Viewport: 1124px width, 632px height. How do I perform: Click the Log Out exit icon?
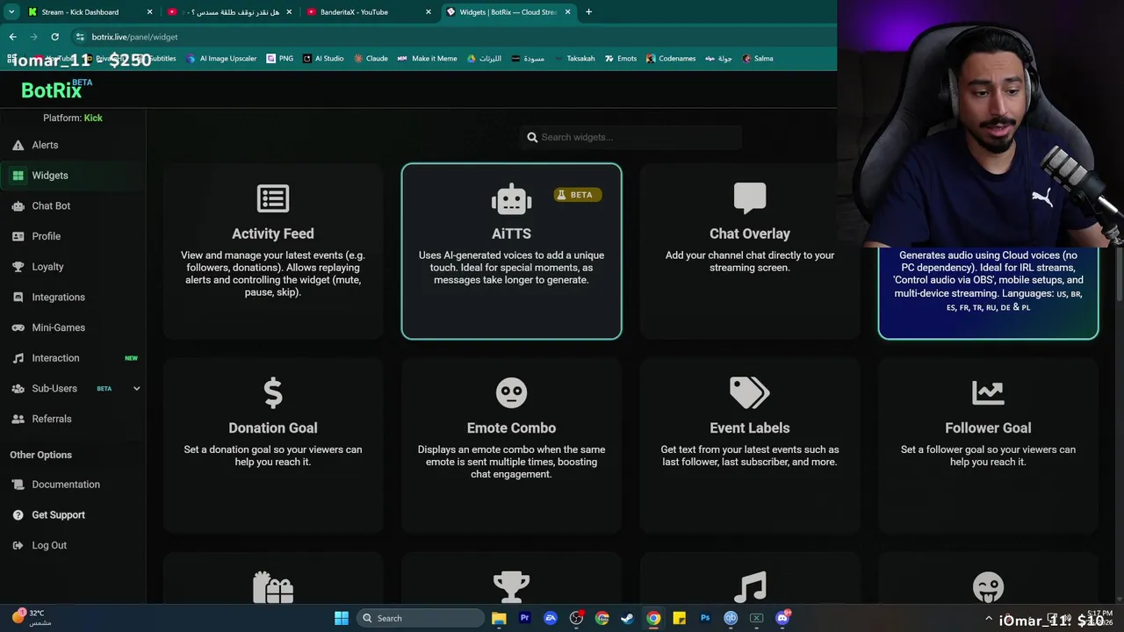click(x=18, y=545)
